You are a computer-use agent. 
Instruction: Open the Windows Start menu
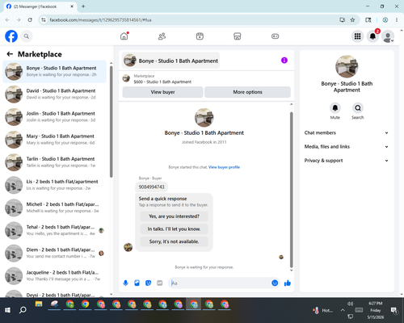pos(7,310)
